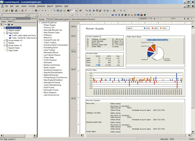
Task: Click the Report Explorer format icon
Action: tap(2, 25)
